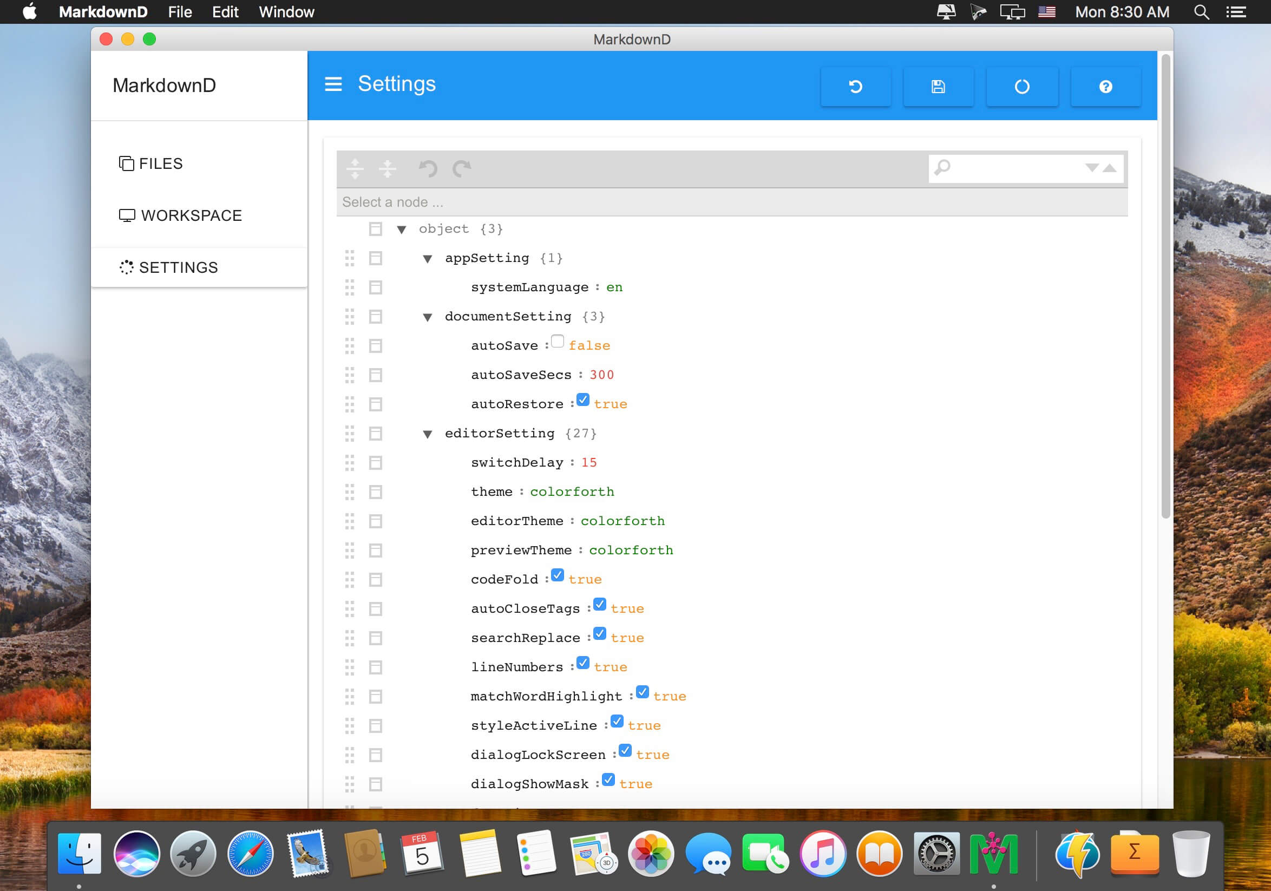This screenshot has width=1271, height=891.
Task: Click the theme value colorforth
Action: (x=572, y=492)
